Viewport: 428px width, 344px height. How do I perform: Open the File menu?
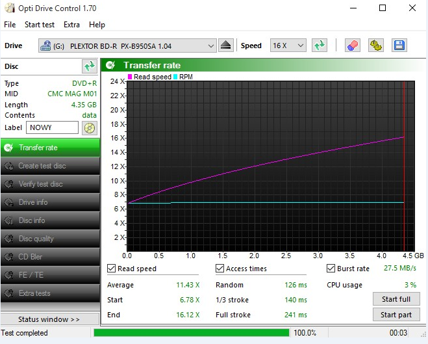click(10, 25)
